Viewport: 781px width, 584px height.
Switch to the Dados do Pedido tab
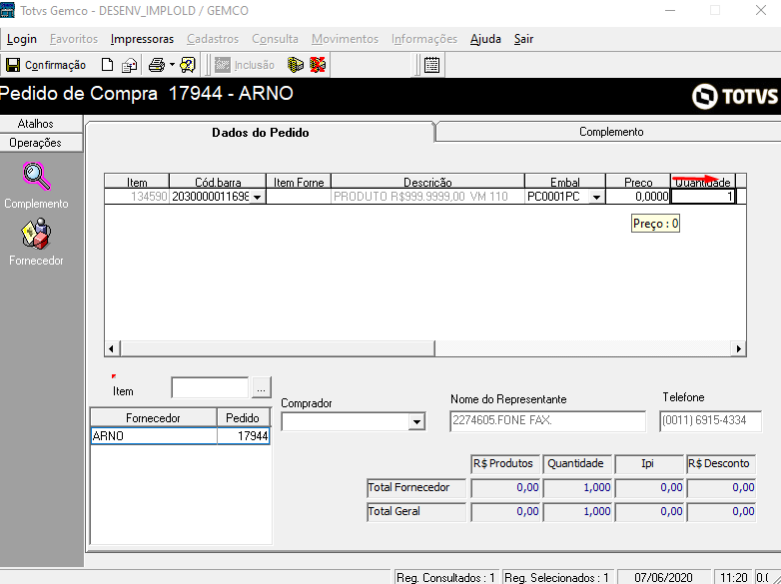click(x=260, y=133)
